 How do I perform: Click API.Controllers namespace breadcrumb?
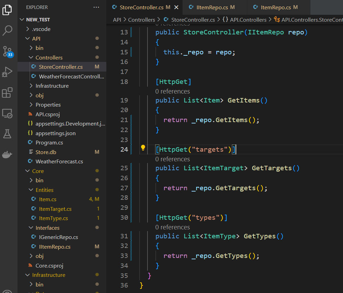(x=248, y=20)
